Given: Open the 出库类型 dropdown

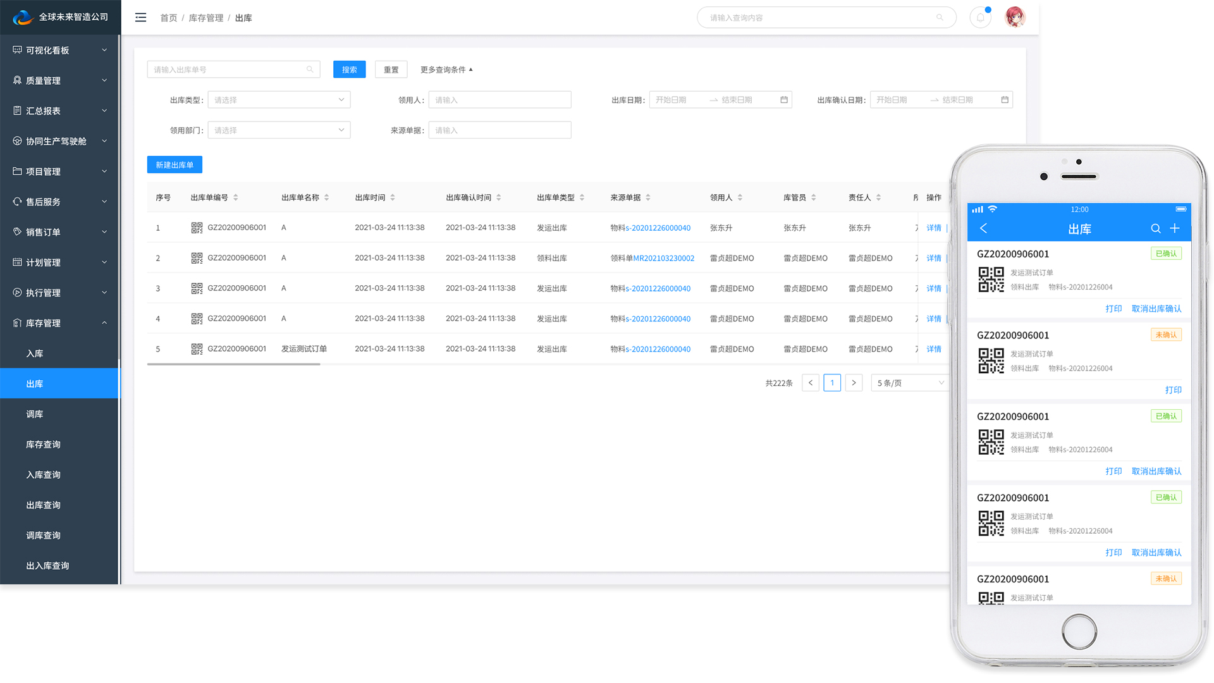Looking at the screenshot, I should click(x=279, y=100).
